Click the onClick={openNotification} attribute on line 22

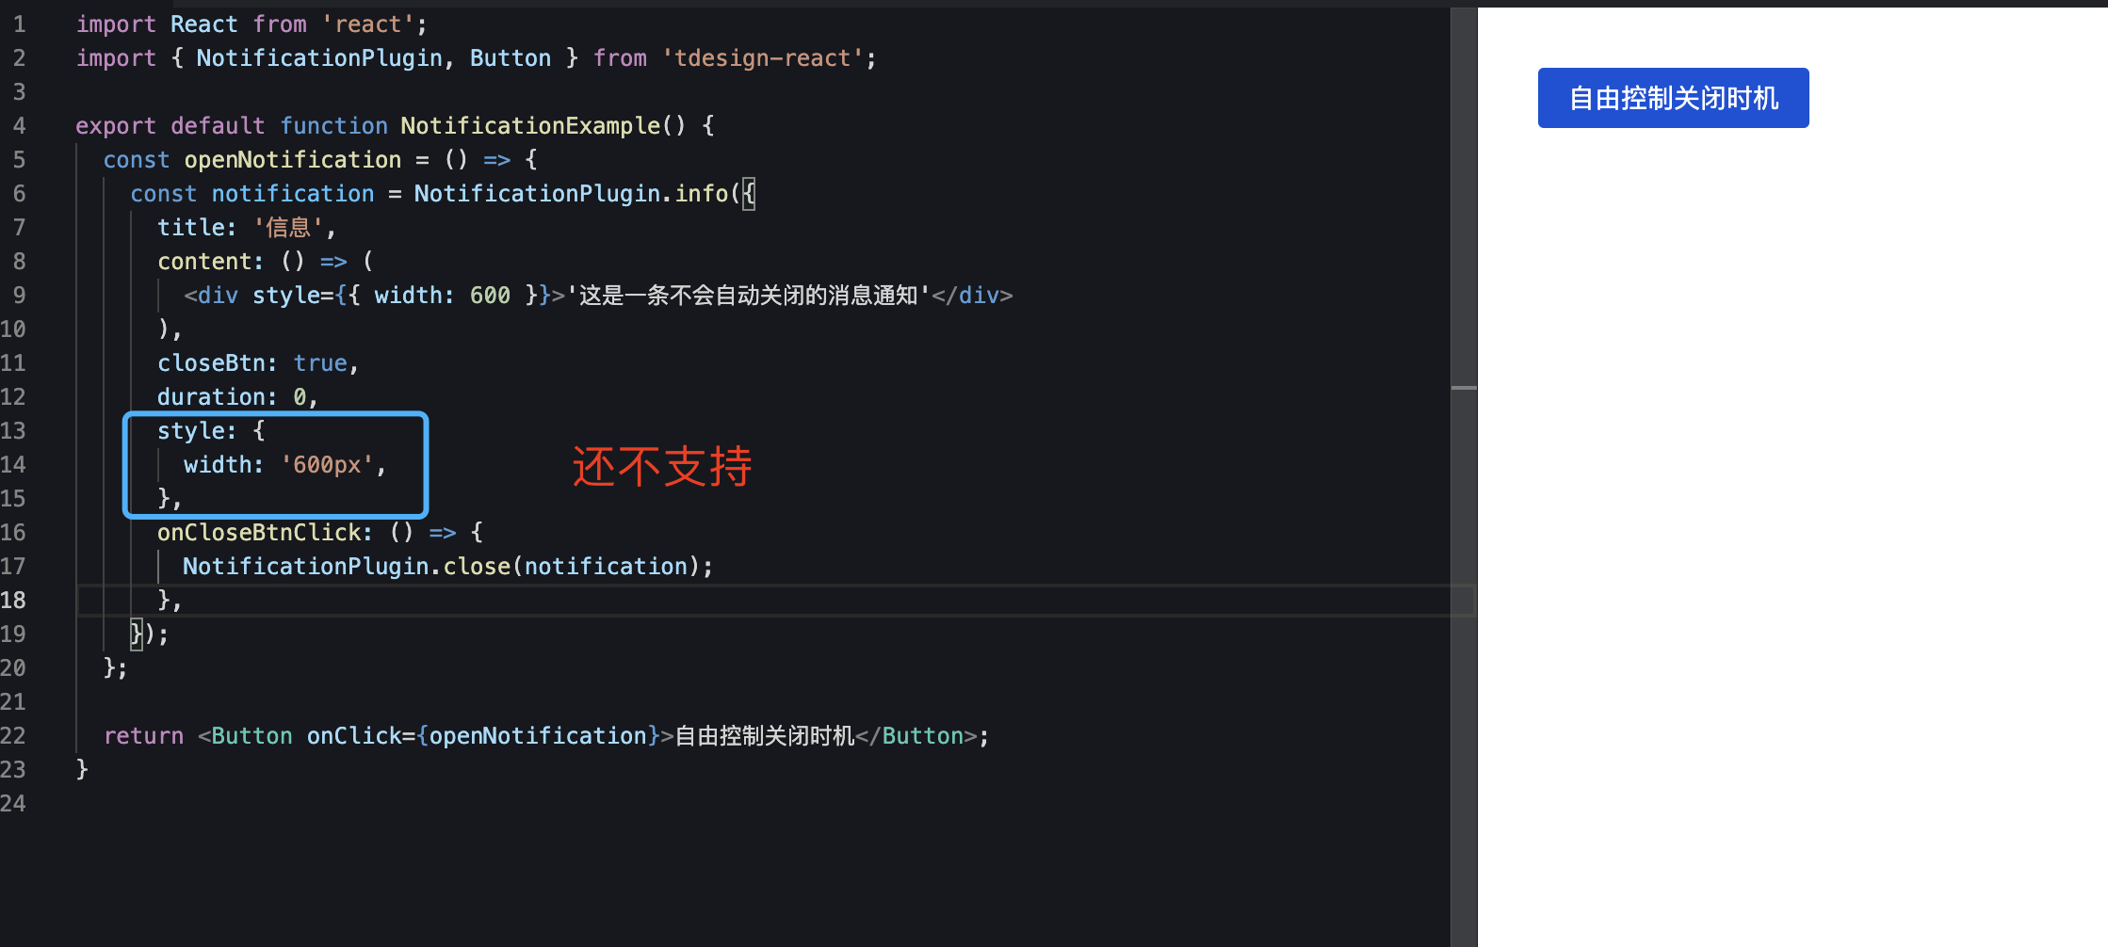pyautogui.click(x=482, y=735)
